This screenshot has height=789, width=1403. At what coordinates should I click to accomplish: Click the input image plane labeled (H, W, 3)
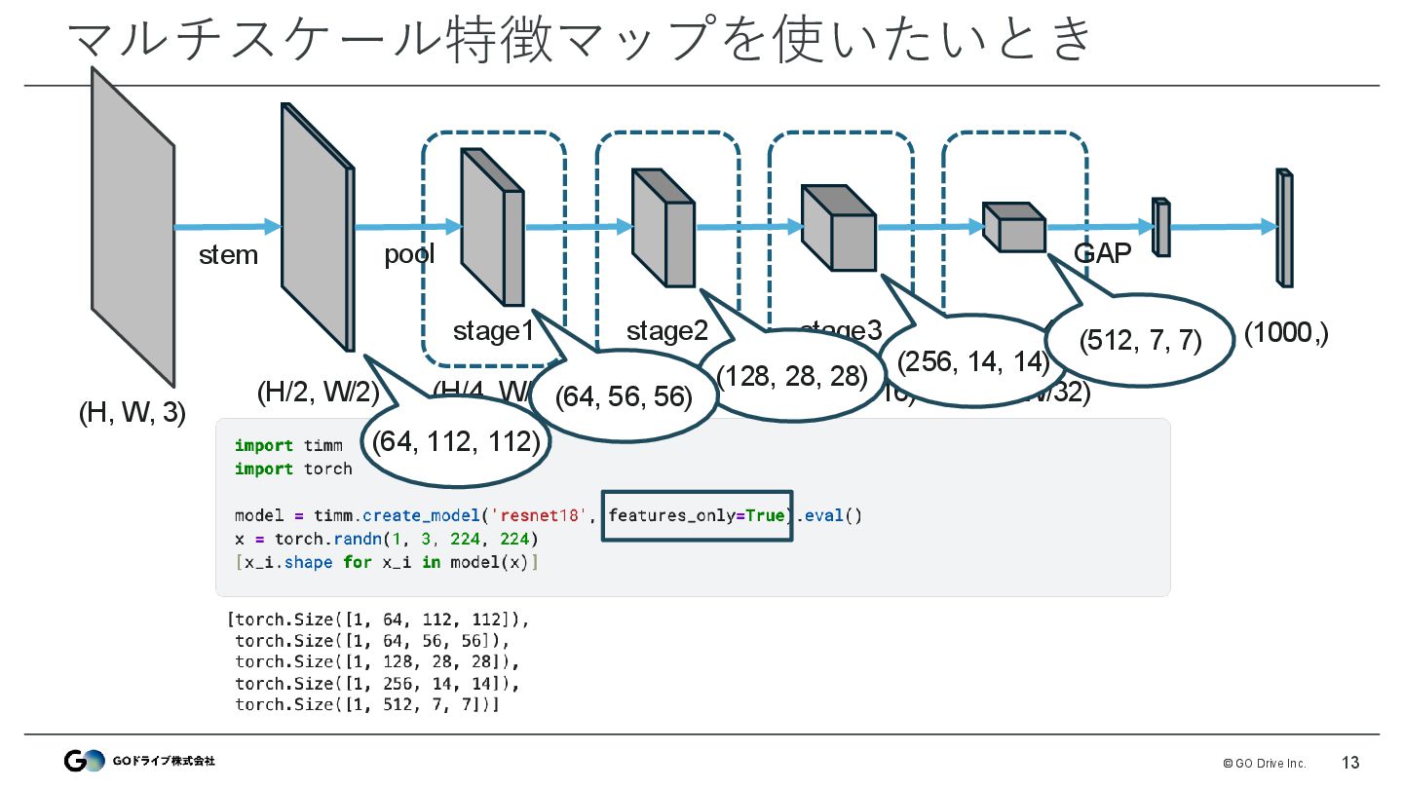click(133, 227)
